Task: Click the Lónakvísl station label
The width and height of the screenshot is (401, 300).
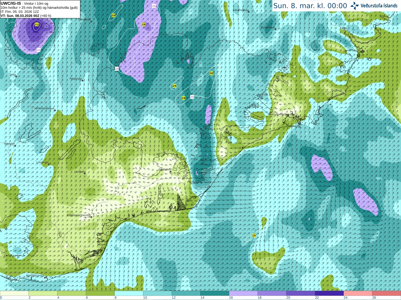Action: pos(42,162)
